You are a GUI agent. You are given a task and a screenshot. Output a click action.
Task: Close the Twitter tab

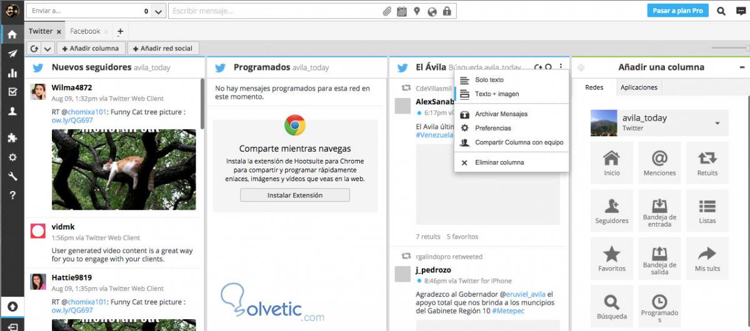click(59, 31)
